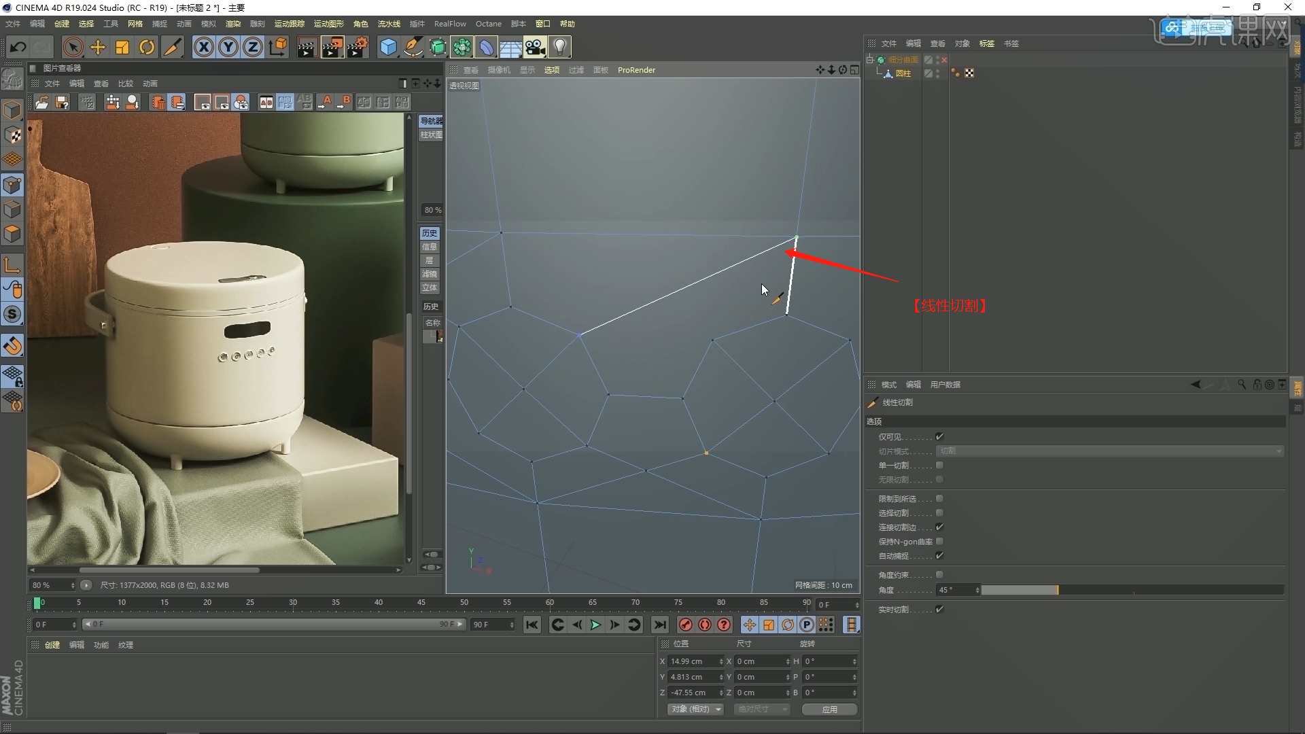Open the Mesh menu in menu bar
1305x734 pixels.
135,24
